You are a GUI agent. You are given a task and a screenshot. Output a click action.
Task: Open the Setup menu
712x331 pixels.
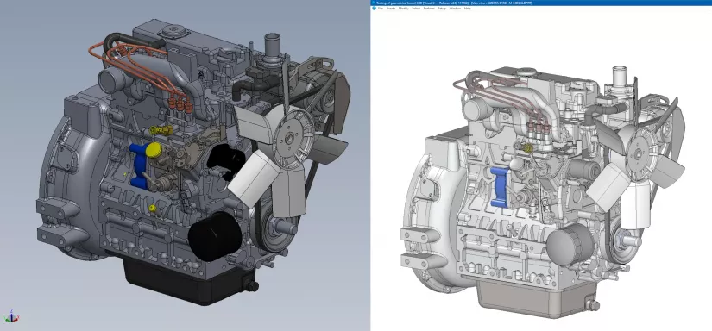coord(442,8)
